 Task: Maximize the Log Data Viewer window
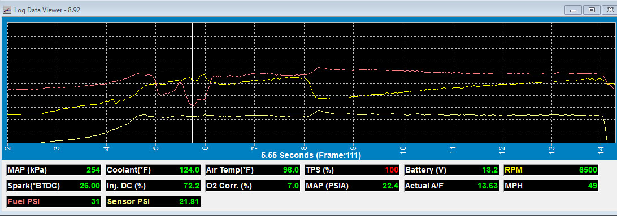pyautogui.click(x=592, y=10)
